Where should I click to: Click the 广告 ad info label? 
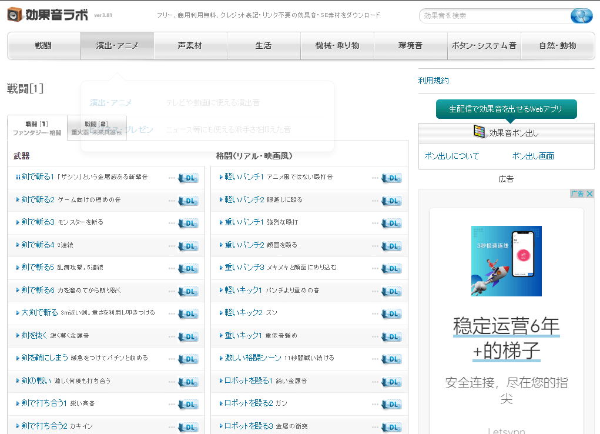point(578,194)
